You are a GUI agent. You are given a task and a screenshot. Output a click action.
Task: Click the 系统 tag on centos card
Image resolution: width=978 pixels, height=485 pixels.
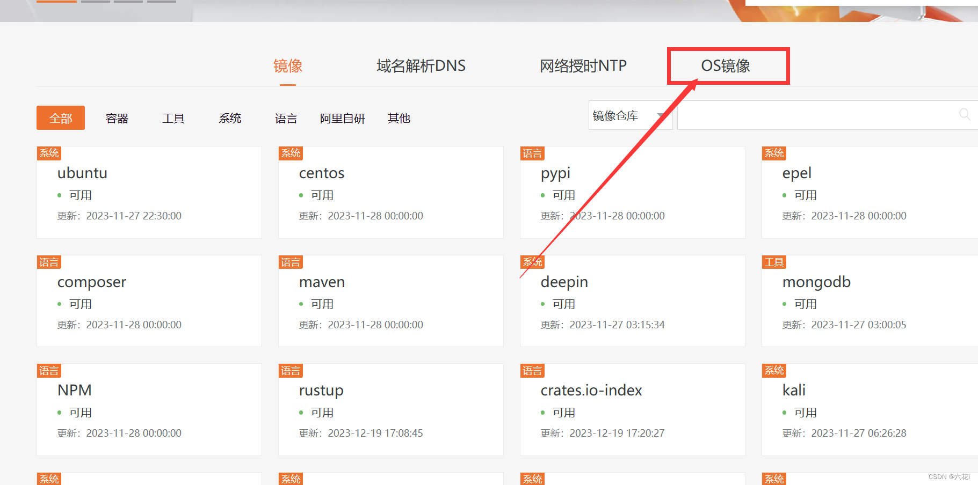pos(291,153)
